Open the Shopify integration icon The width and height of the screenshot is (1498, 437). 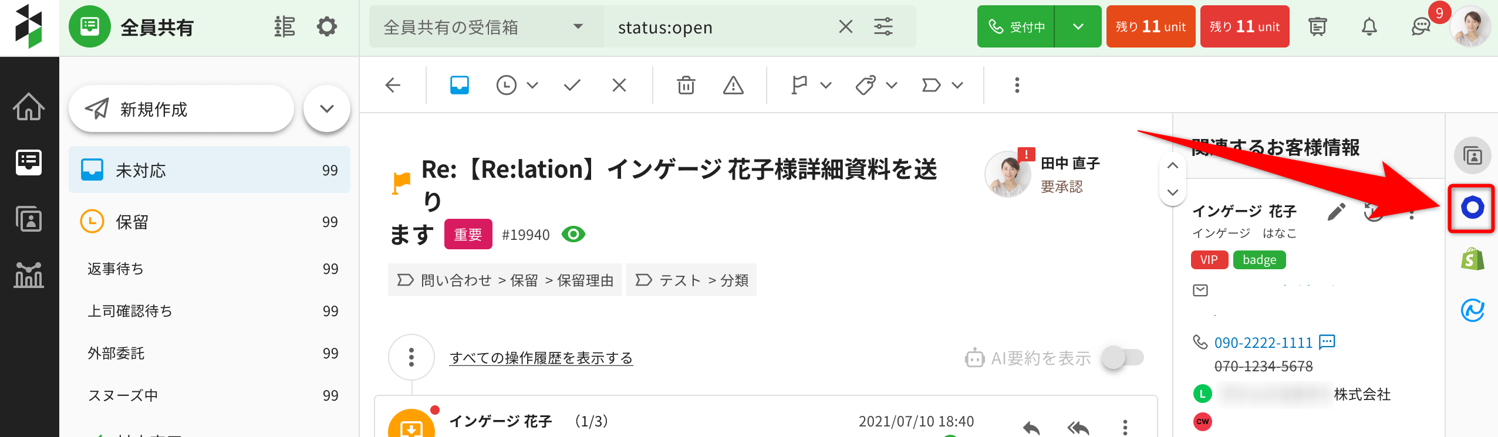coord(1472,259)
